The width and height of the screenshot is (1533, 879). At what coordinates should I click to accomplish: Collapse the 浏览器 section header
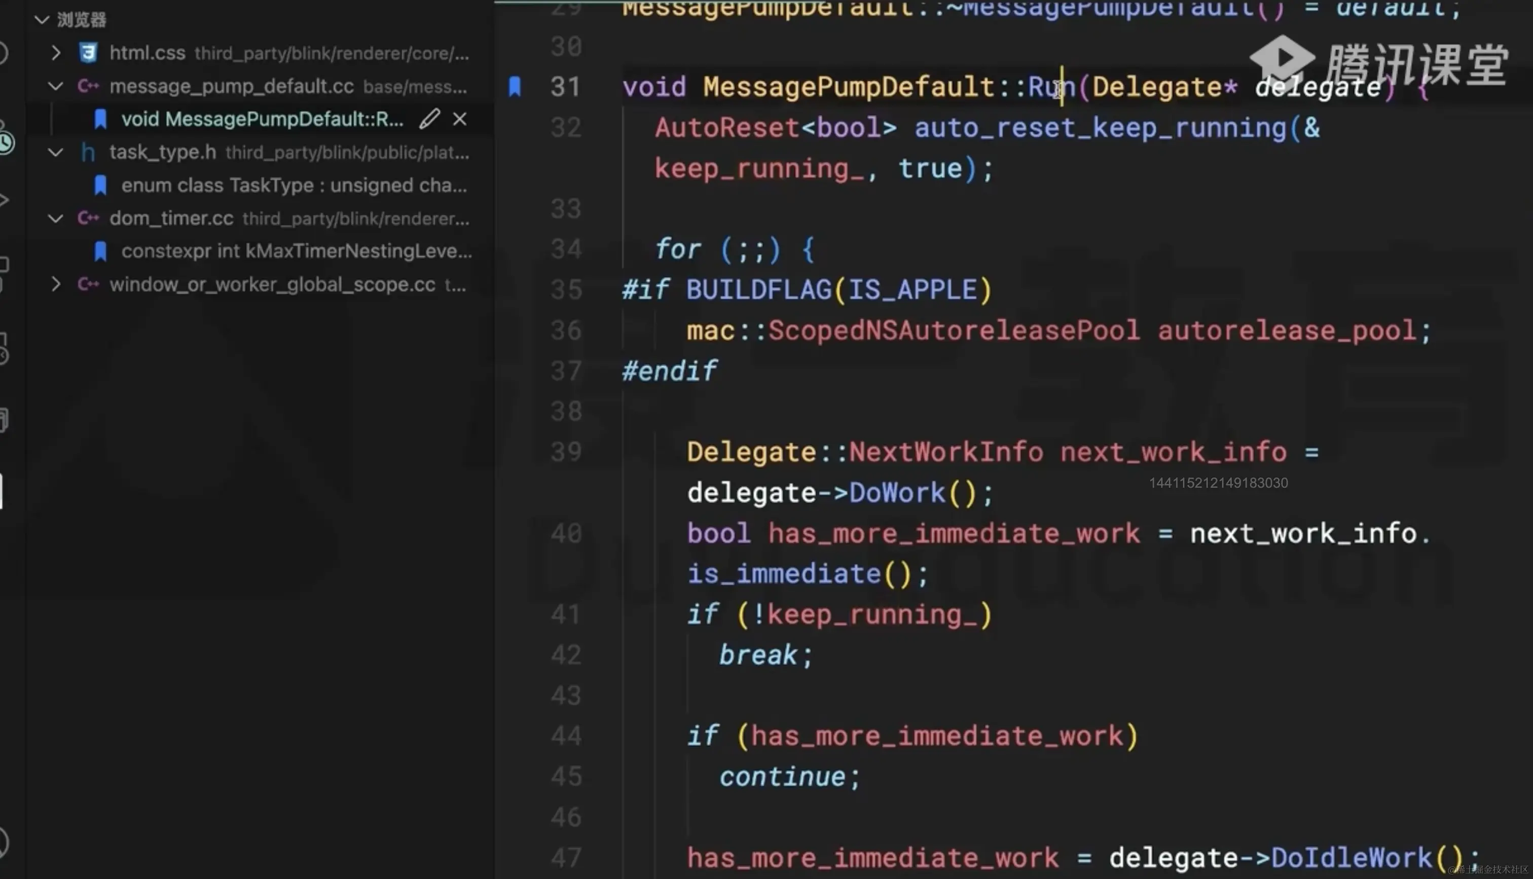(x=42, y=20)
